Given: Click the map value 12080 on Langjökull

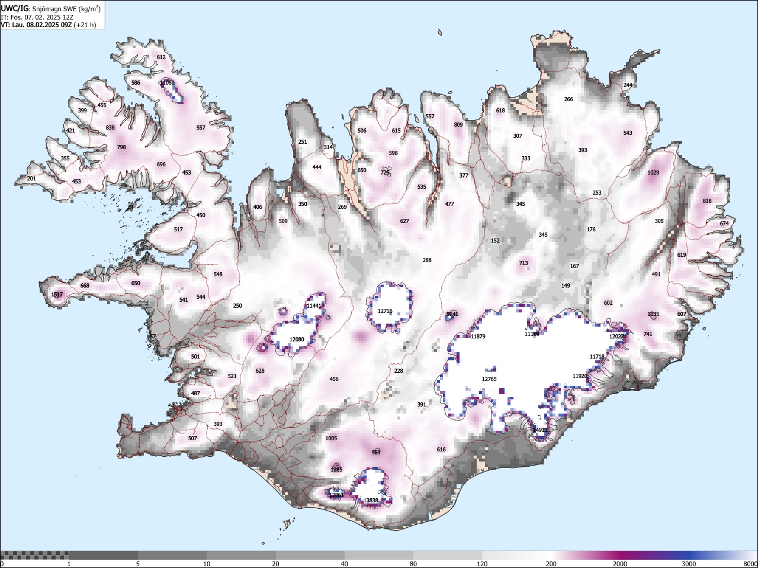Looking at the screenshot, I should (297, 340).
